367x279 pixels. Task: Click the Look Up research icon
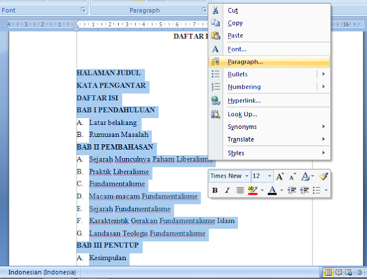(216, 114)
